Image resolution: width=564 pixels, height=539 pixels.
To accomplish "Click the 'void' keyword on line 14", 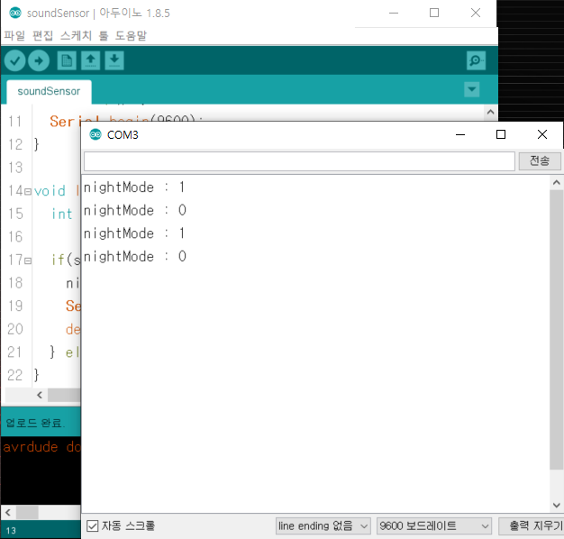I will pyautogui.click(x=50, y=191).
